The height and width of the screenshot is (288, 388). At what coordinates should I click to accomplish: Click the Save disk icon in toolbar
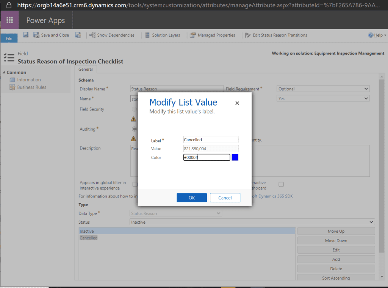tap(26, 35)
